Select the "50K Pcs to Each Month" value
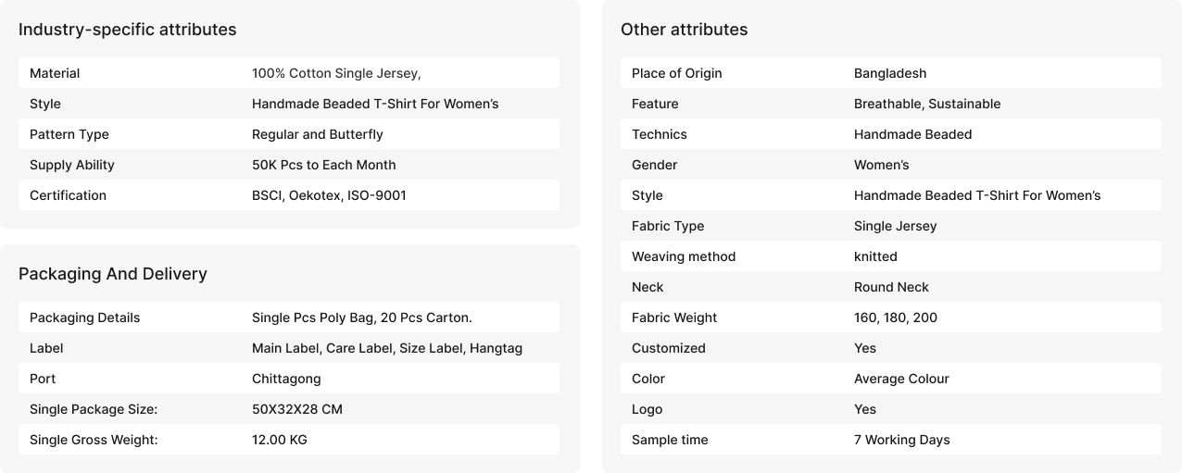Viewport: 1182px width, 473px height. pos(323,165)
